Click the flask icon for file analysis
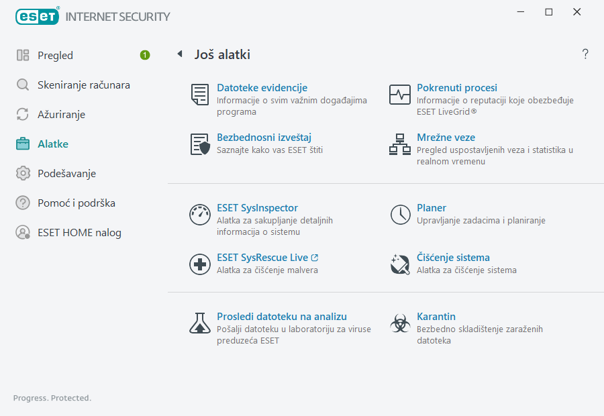Viewport: 604px width, 416px height. tap(199, 323)
